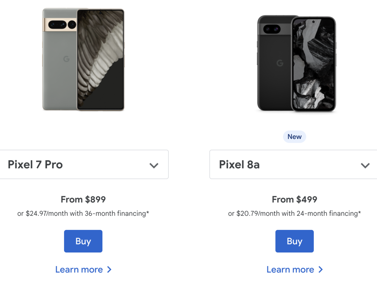Open the Learn more link for Pixel 7 Pro

pos(79,269)
